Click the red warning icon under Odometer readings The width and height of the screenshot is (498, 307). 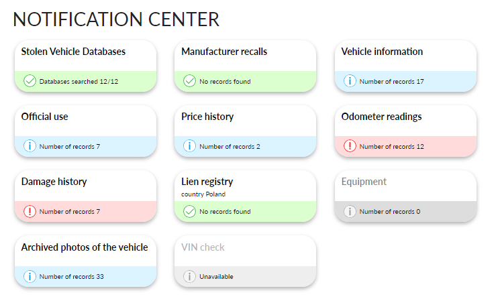click(350, 146)
